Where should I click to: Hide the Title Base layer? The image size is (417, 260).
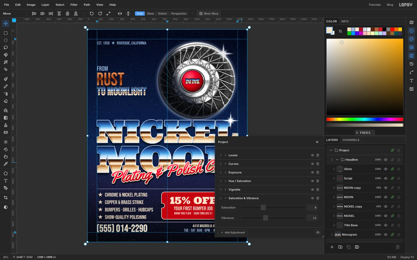click(386, 225)
